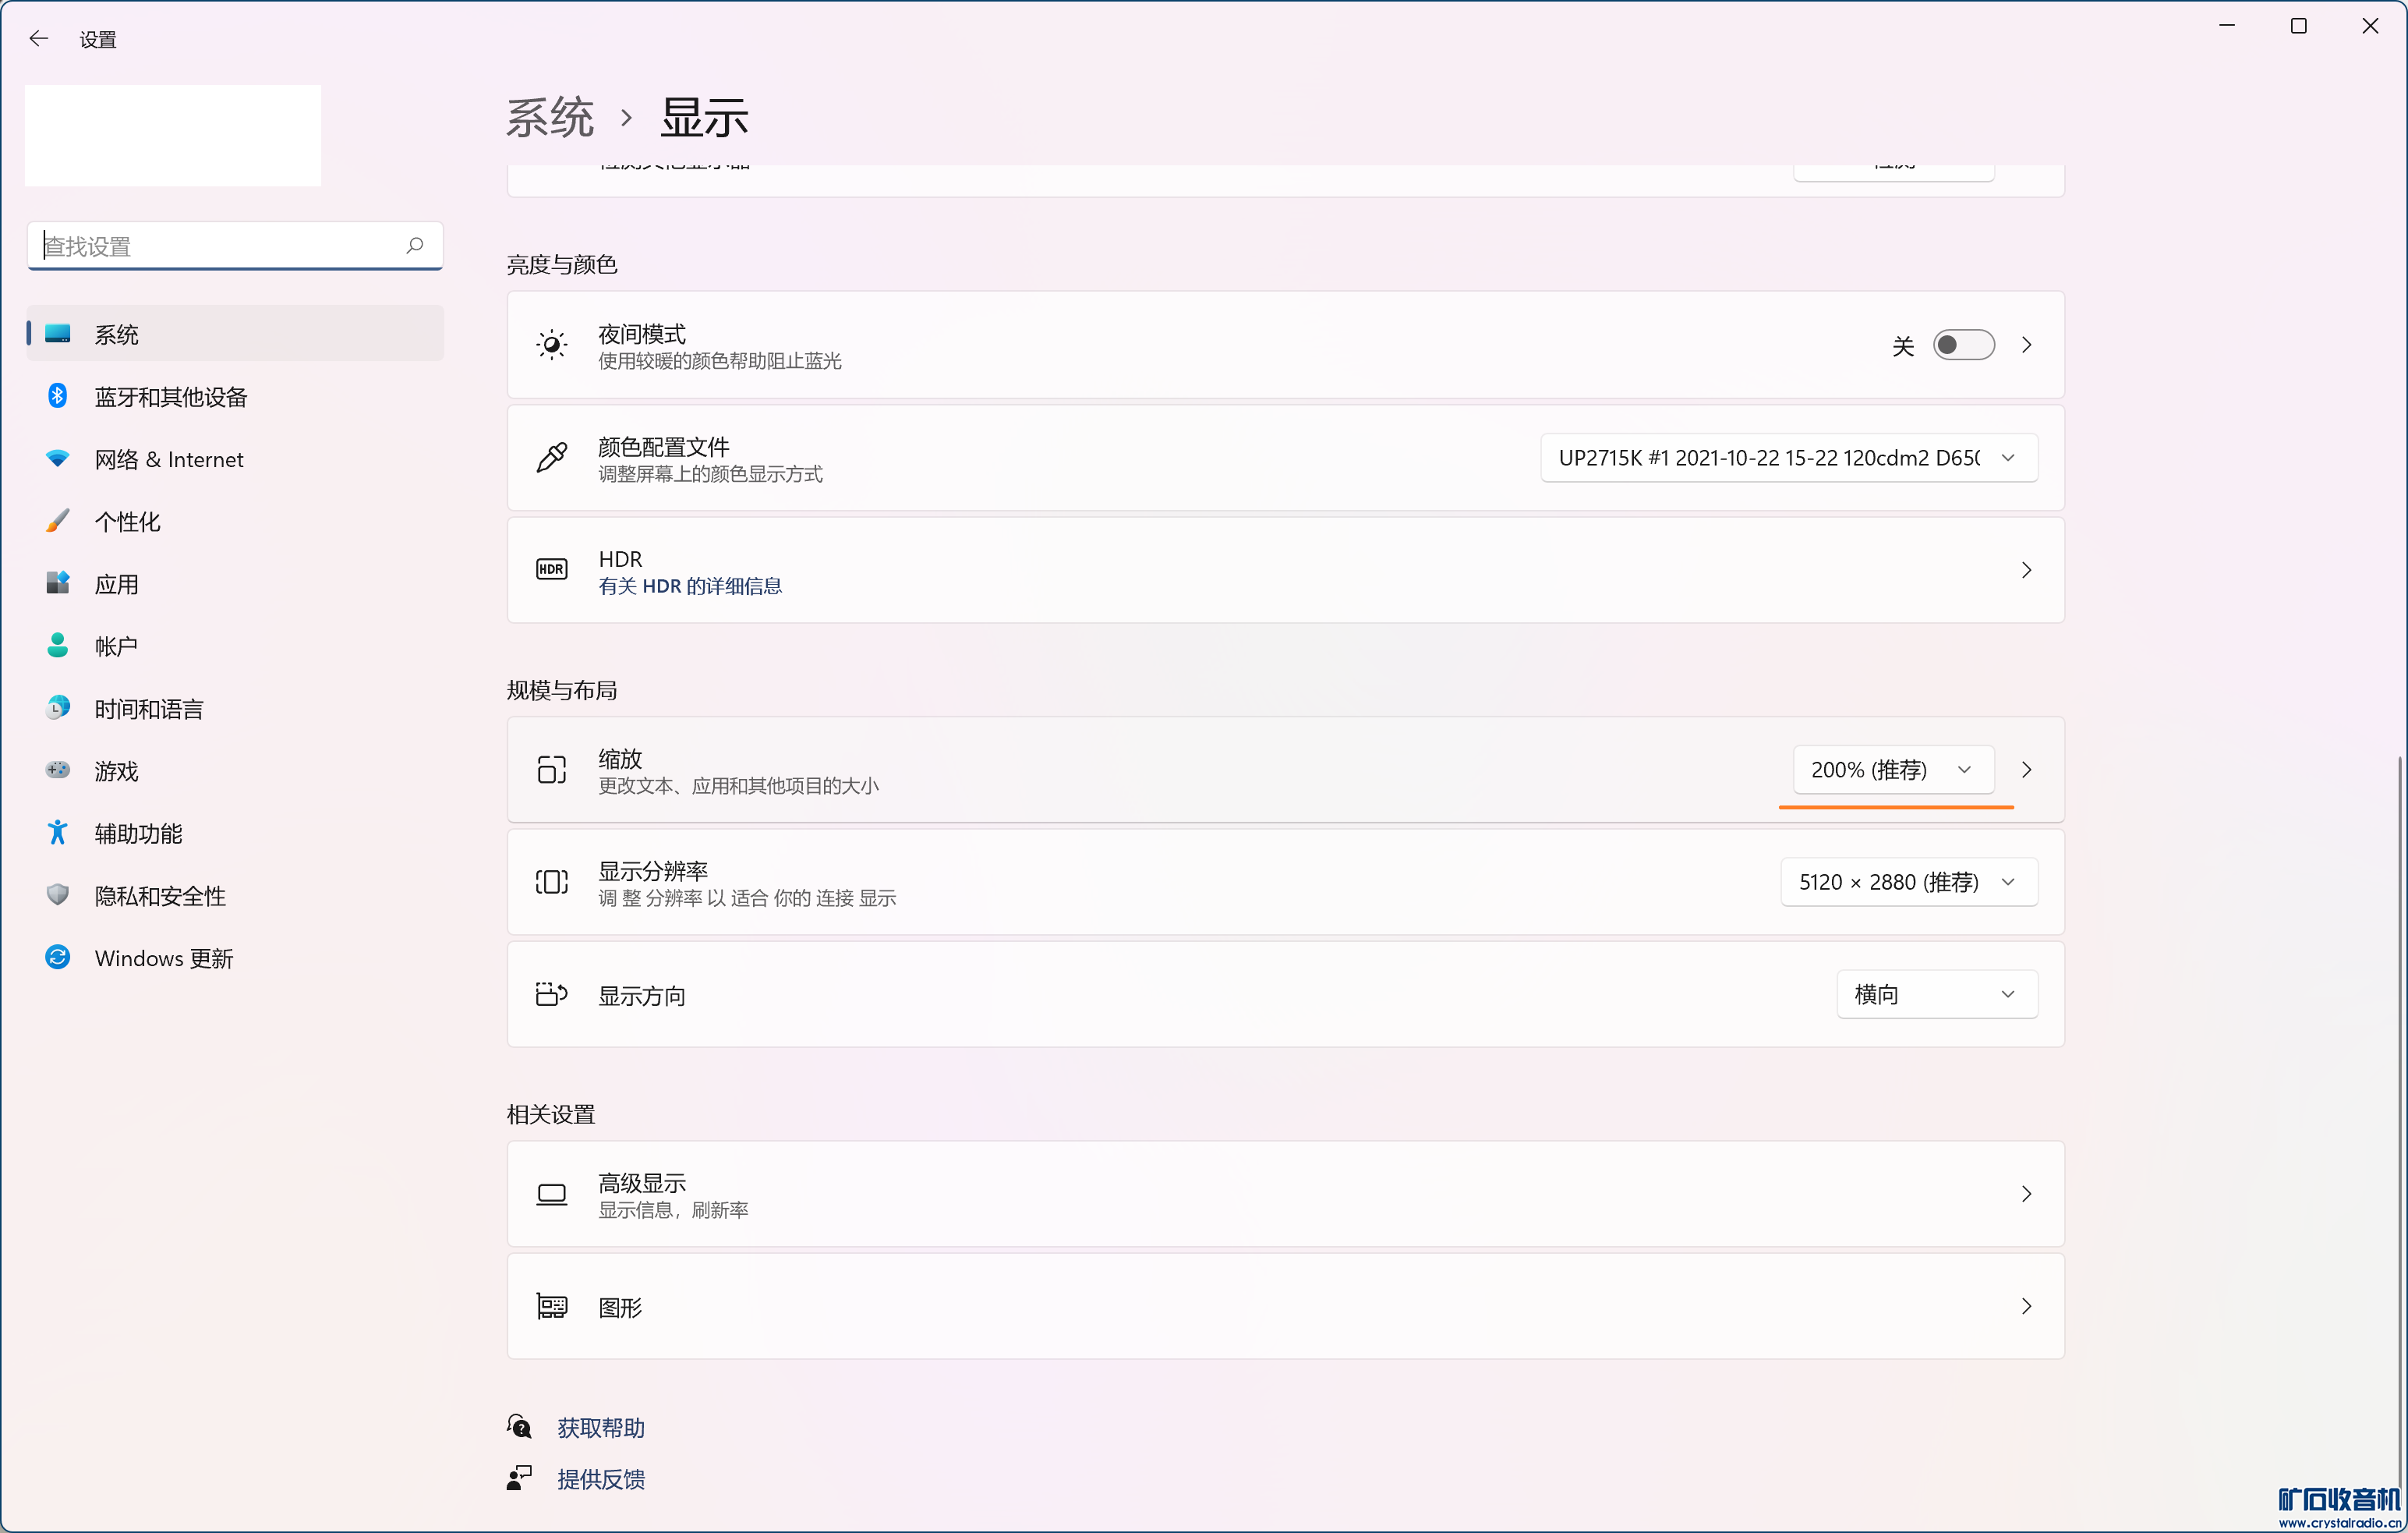The width and height of the screenshot is (2408, 1533).
Task: Open the display orientation dropdown
Action: point(1936,994)
